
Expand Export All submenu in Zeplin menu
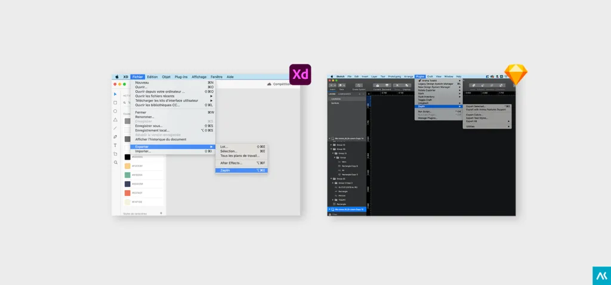[487, 121]
